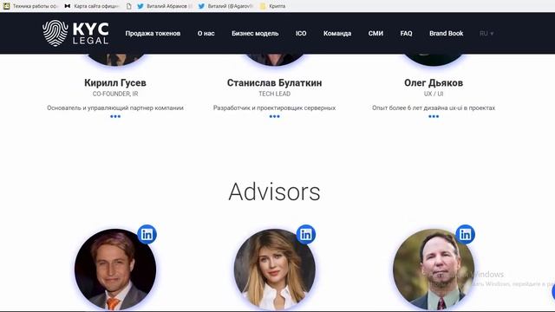Open the Карта сайта bookmark
Screen dimensions: 555x312
tap(92, 6)
